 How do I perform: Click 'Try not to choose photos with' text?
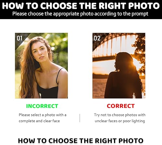[120, 115]
